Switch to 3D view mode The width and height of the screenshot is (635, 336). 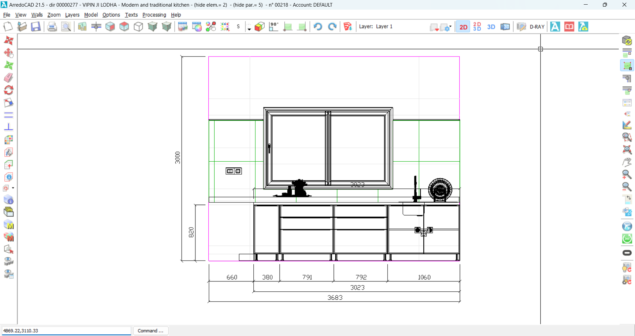point(491,27)
